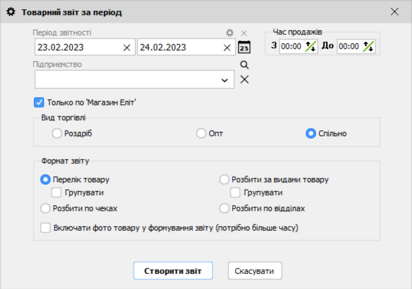The width and height of the screenshot is (412, 289).
Task: Choose 'Розбити по чеках' report format
Action: 45,208
